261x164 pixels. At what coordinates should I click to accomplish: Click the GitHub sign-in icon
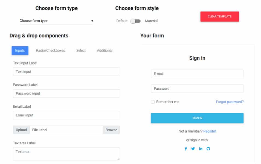[208, 149]
